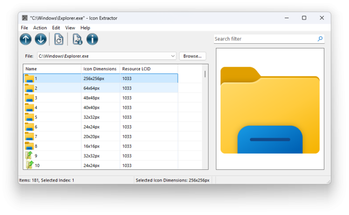
Task: Open the View menu
Action: [70, 28]
